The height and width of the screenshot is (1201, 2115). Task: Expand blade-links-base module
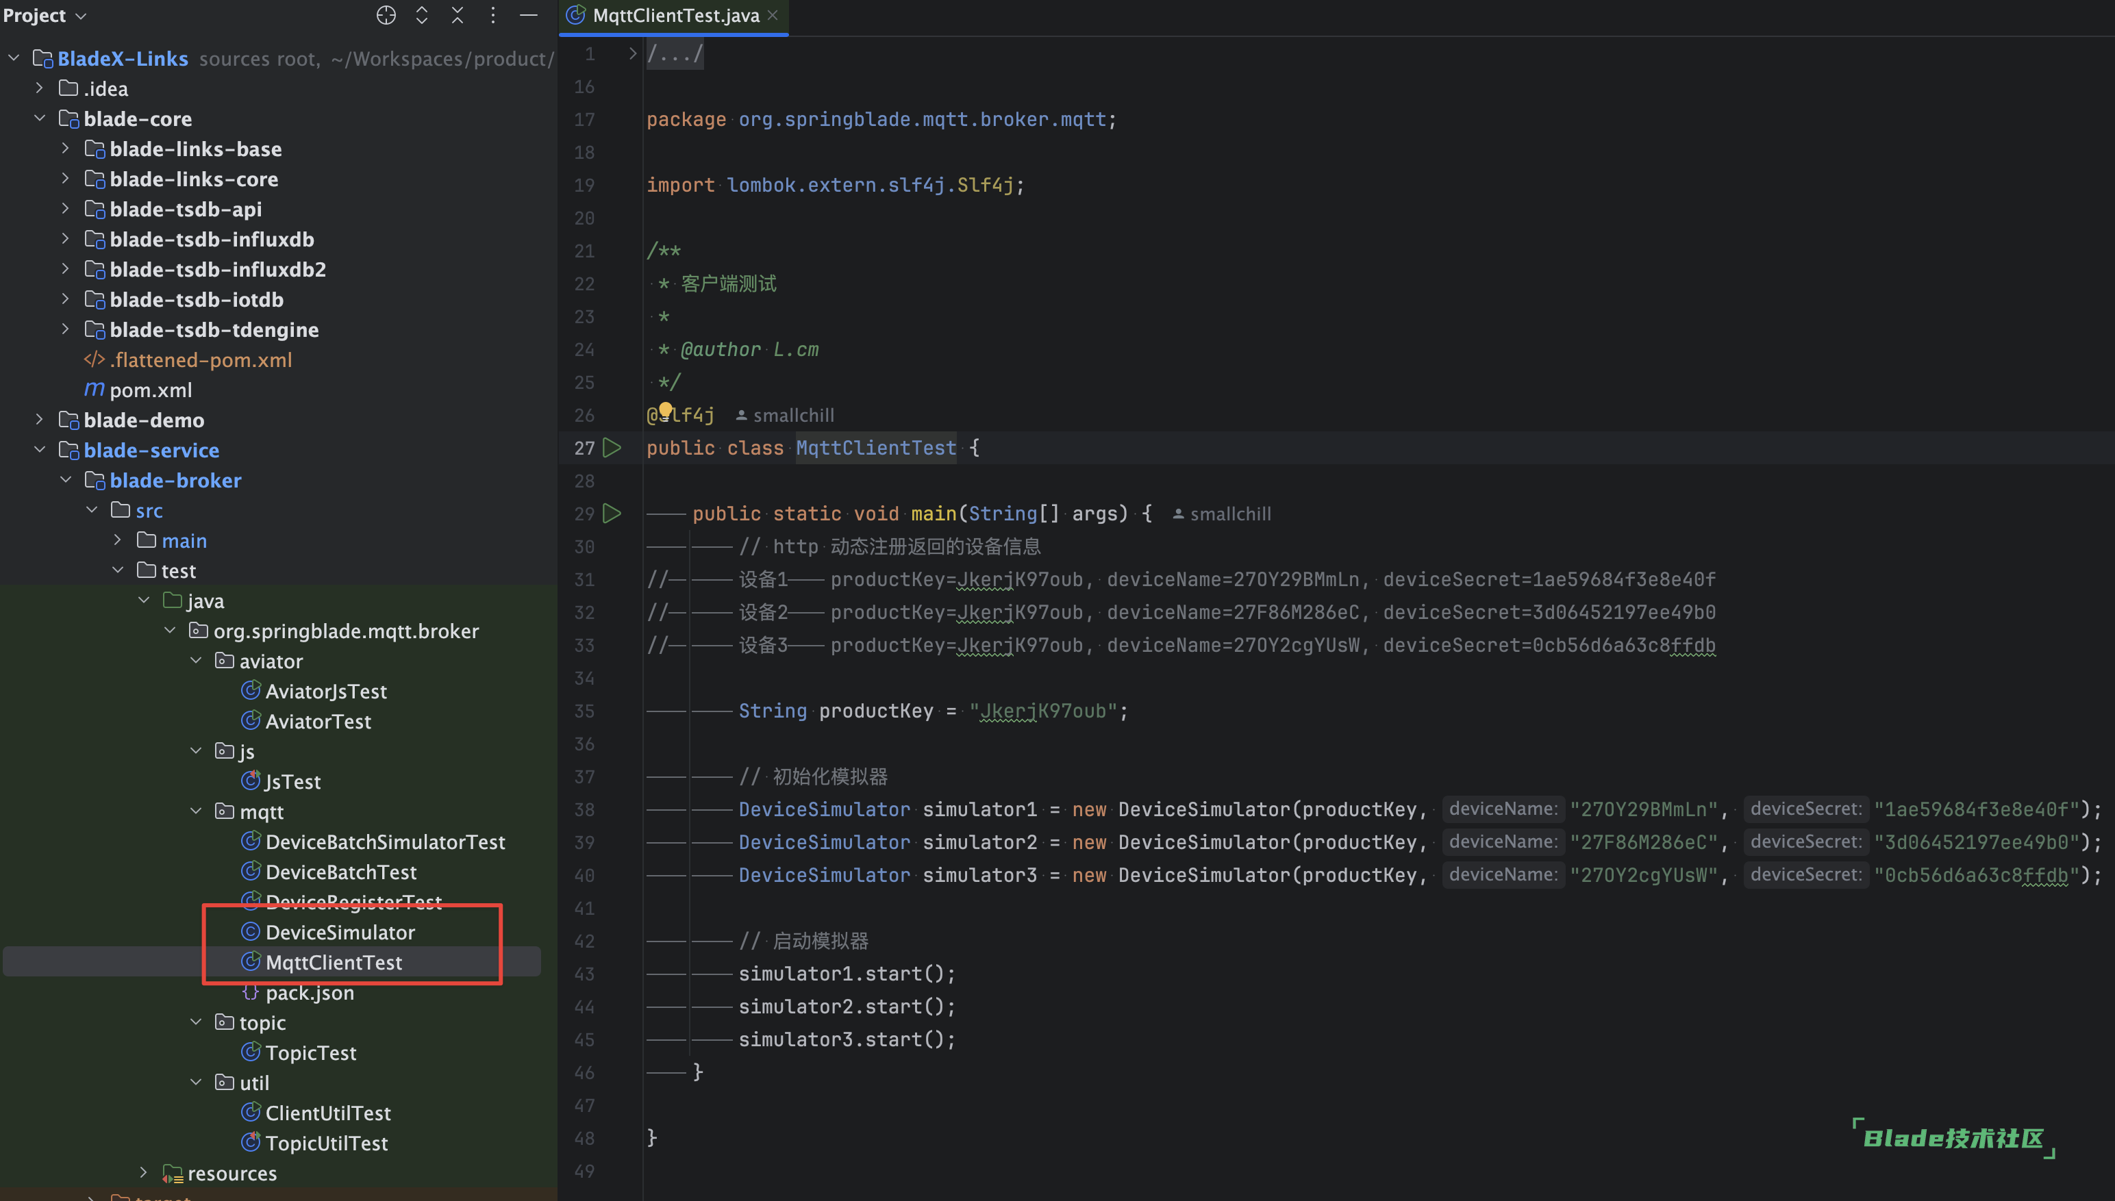[66, 149]
